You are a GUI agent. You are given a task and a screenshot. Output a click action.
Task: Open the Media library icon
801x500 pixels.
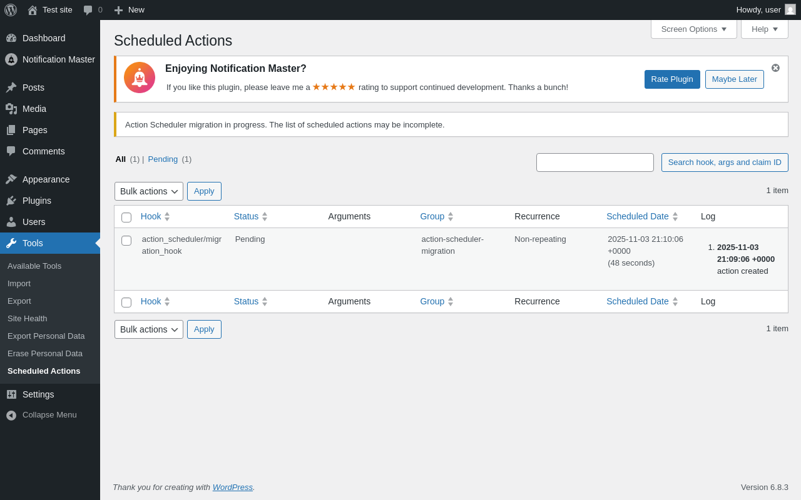tap(11, 109)
